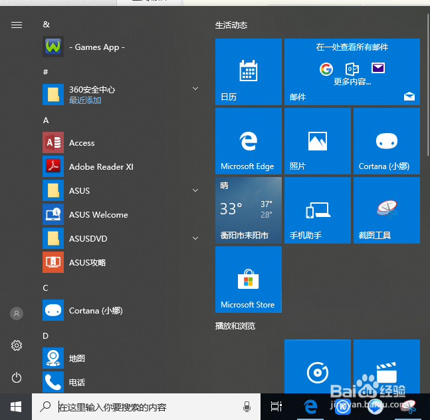Screen dimensions: 430x420
Task: Click the taskbar search box
Action: [x=146, y=407]
